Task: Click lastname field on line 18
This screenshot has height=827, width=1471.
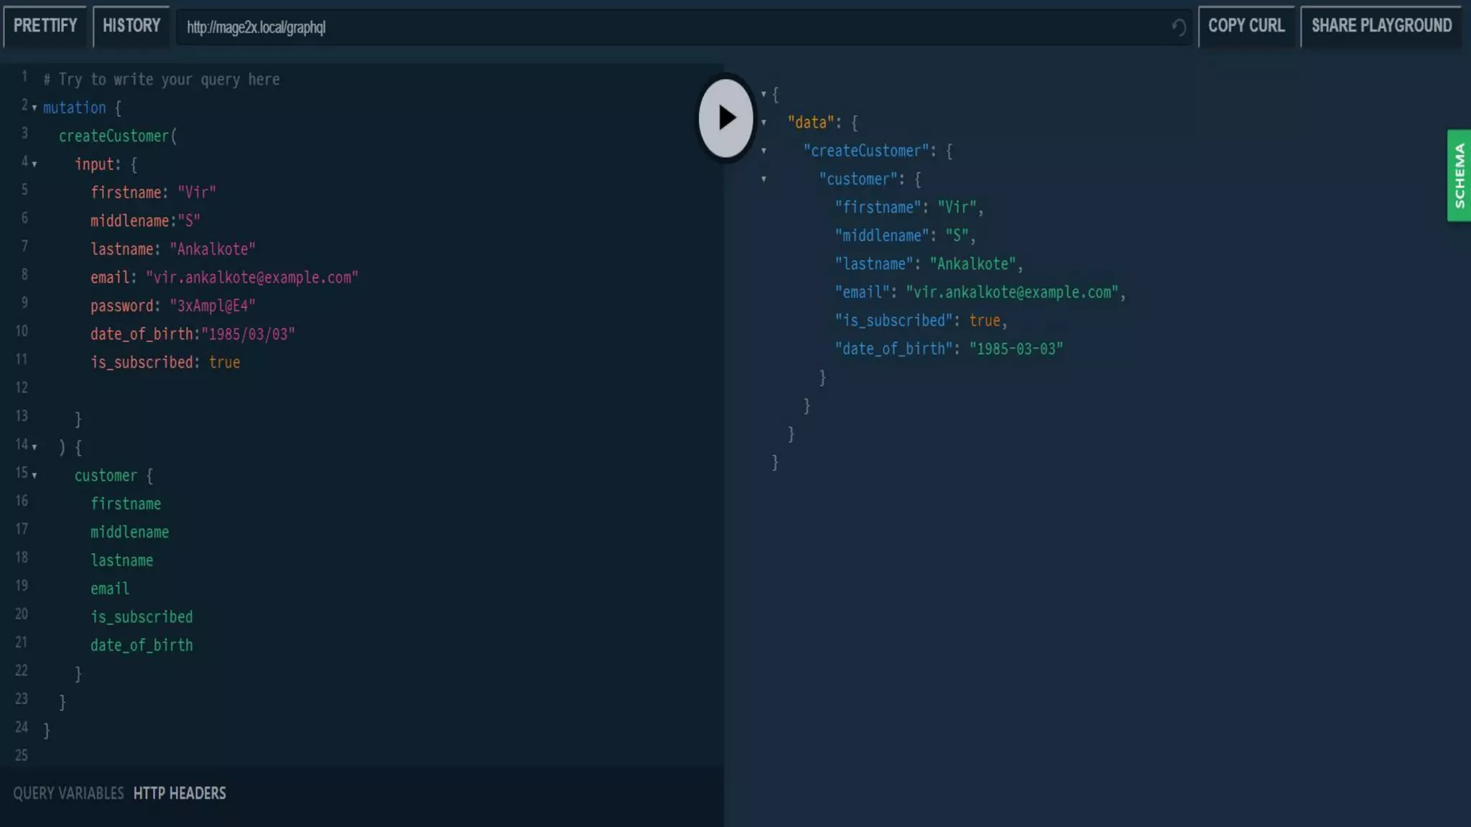Action: coord(121,561)
